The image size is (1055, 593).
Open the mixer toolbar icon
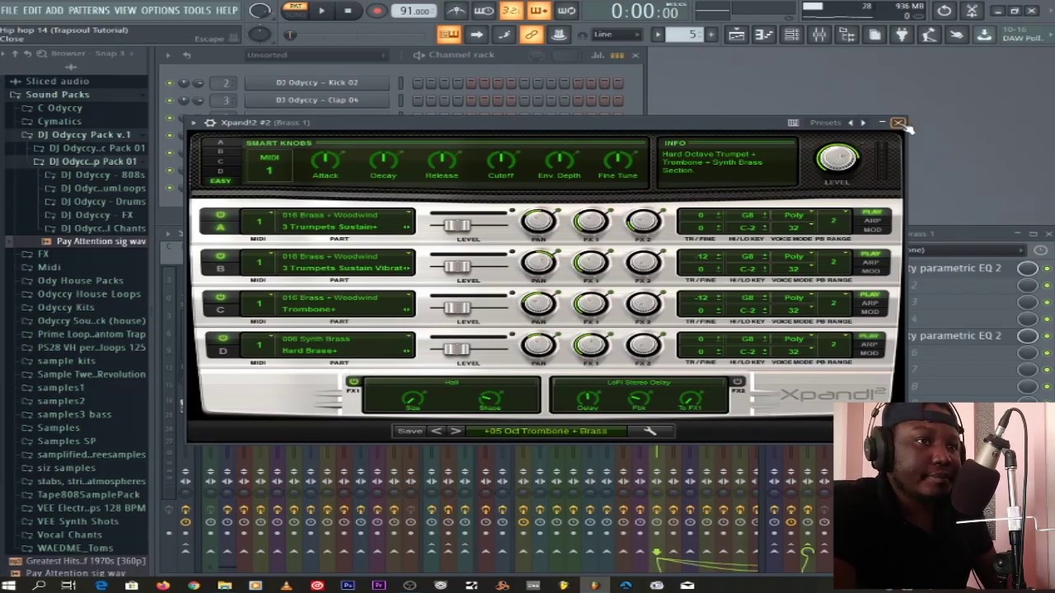pyautogui.click(x=819, y=34)
